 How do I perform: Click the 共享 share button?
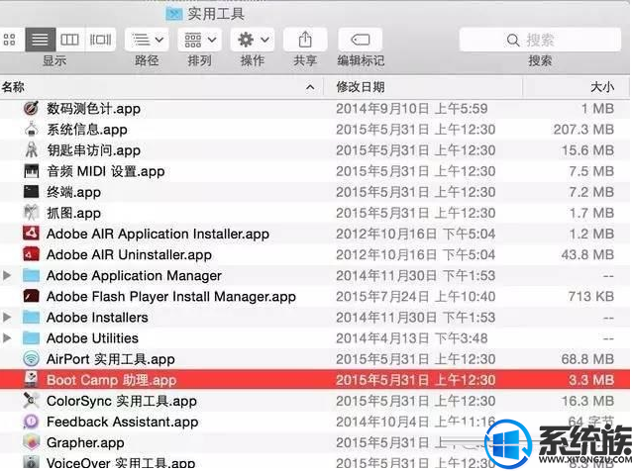(x=305, y=40)
